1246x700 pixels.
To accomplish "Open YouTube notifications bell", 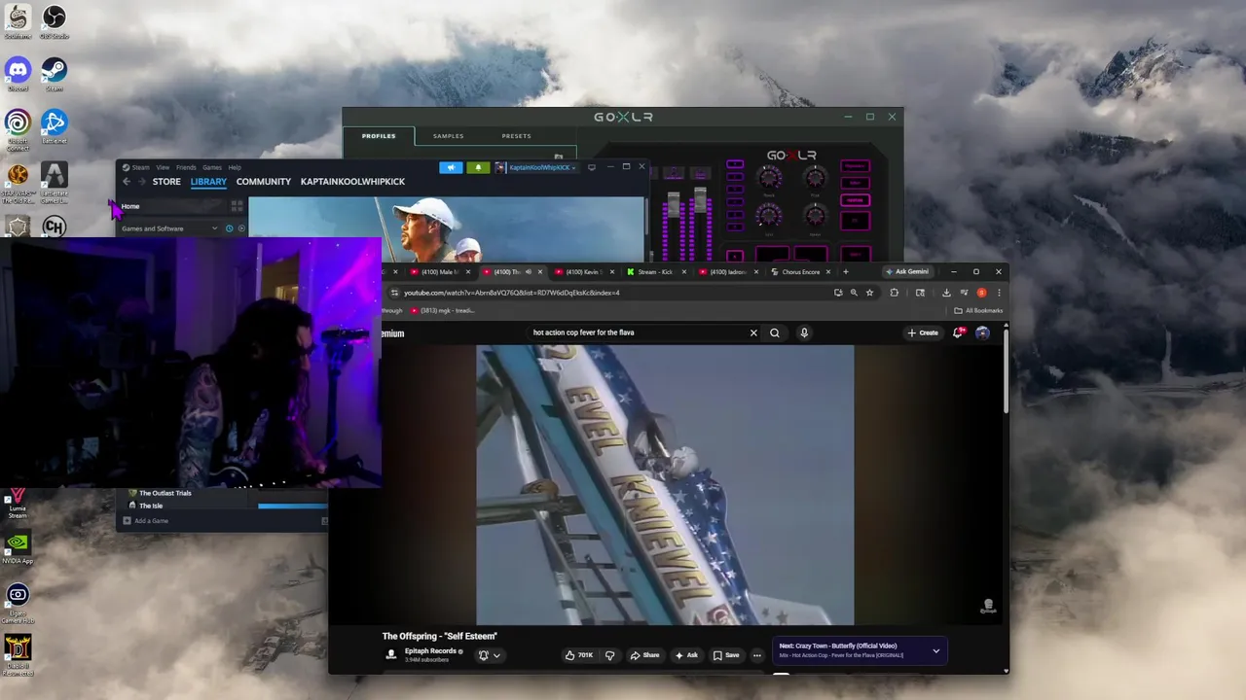I will click(x=960, y=332).
